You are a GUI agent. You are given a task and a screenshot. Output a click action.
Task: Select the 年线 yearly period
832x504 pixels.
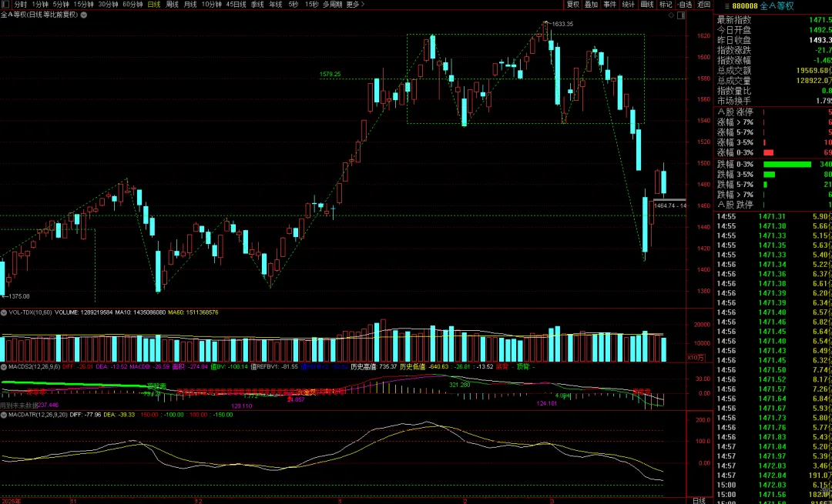point(275,5)
